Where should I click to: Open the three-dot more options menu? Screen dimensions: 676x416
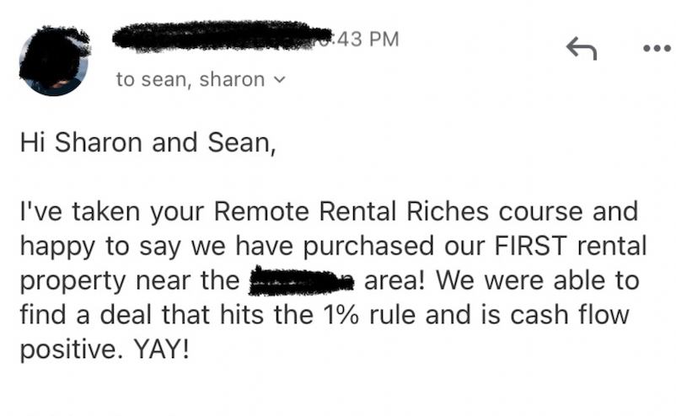(x=657, y=48)
